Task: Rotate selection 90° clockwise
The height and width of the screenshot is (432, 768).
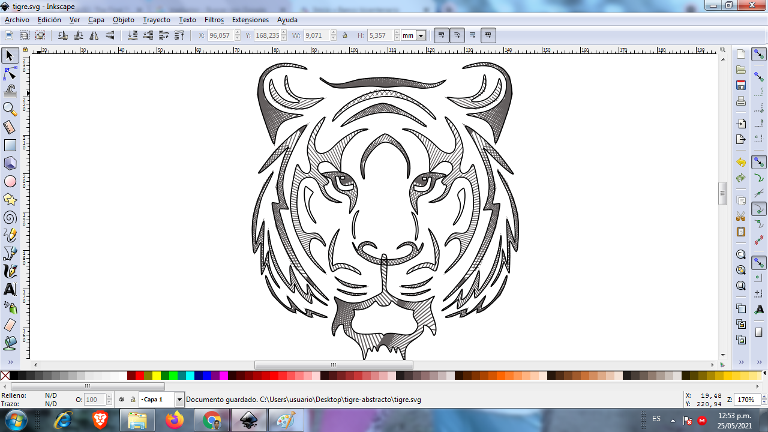Action: click(78, 35)
